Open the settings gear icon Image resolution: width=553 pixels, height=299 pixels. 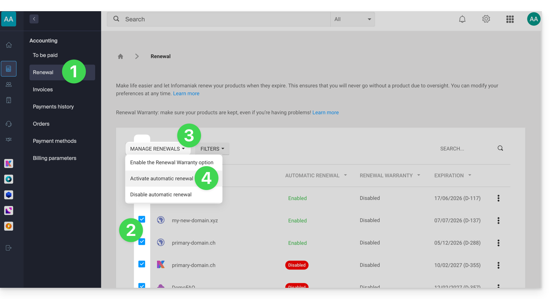[486, 19]
